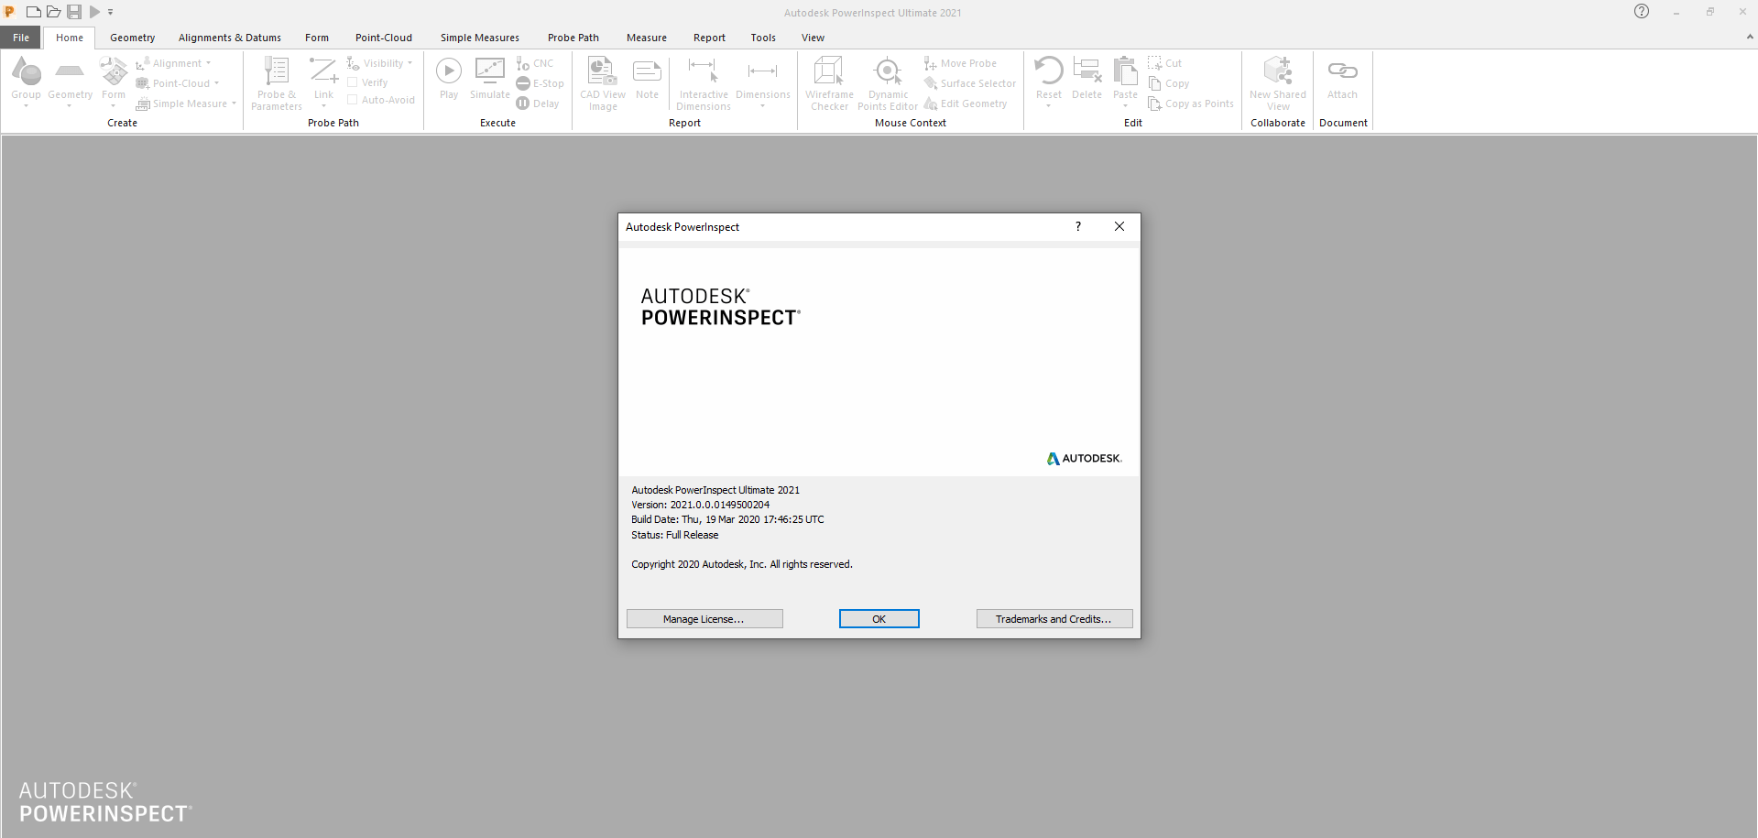Click the Build Date text line

tap(727, 519)
